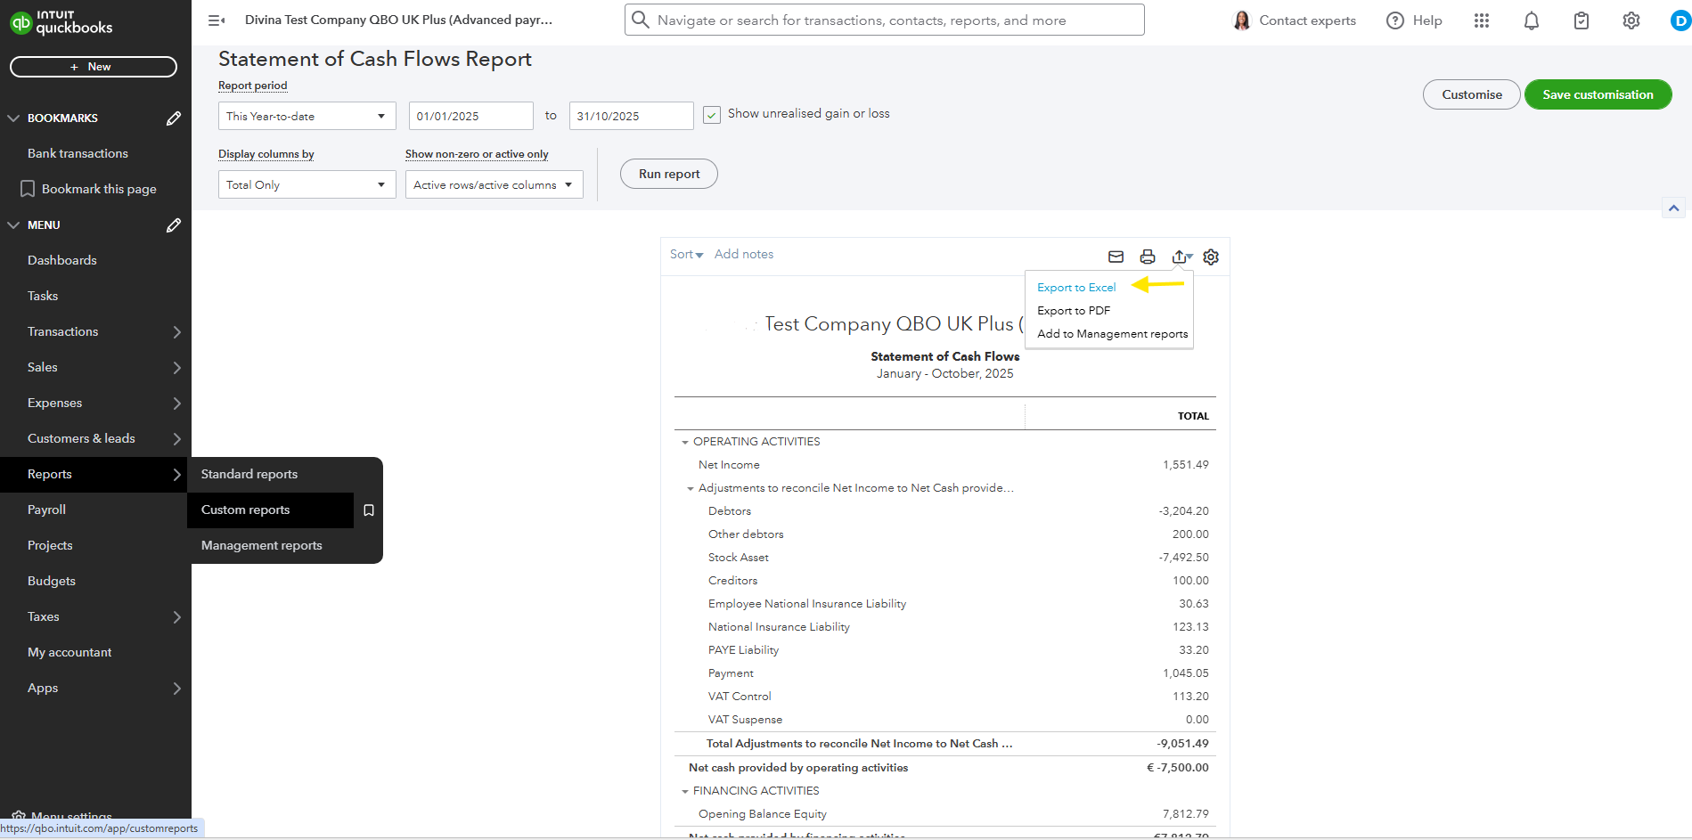Open the notifications bell
Screen dimensions: 1692x840
tap(1531, 20)
